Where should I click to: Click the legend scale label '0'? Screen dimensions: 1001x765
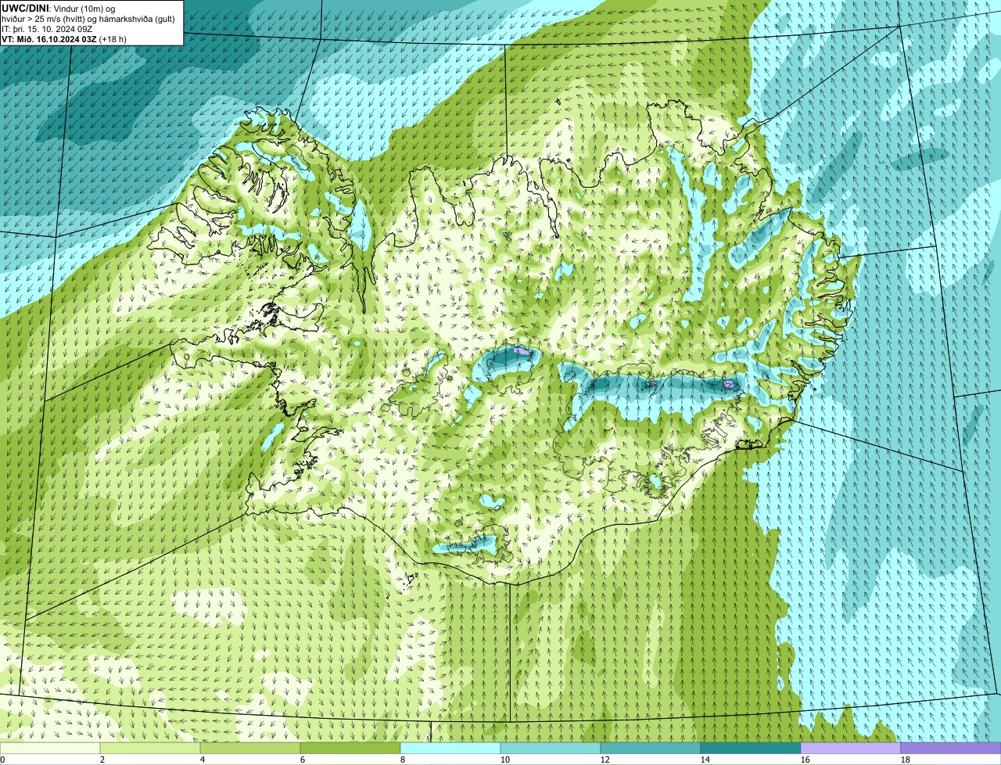[x=2, y=760]
